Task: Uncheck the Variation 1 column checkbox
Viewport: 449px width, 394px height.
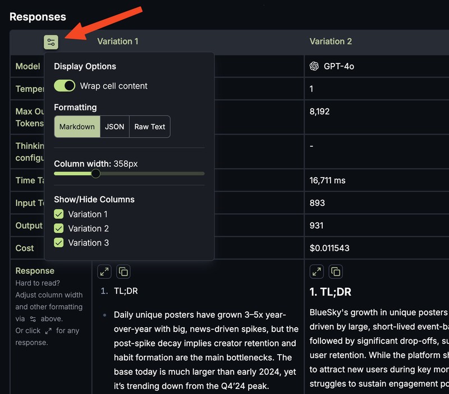Action: (x=59, y=214)
